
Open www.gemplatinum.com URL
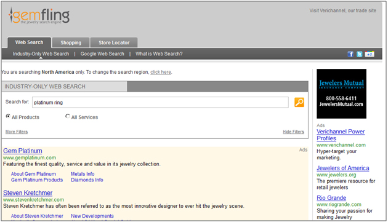coord(30,157)
